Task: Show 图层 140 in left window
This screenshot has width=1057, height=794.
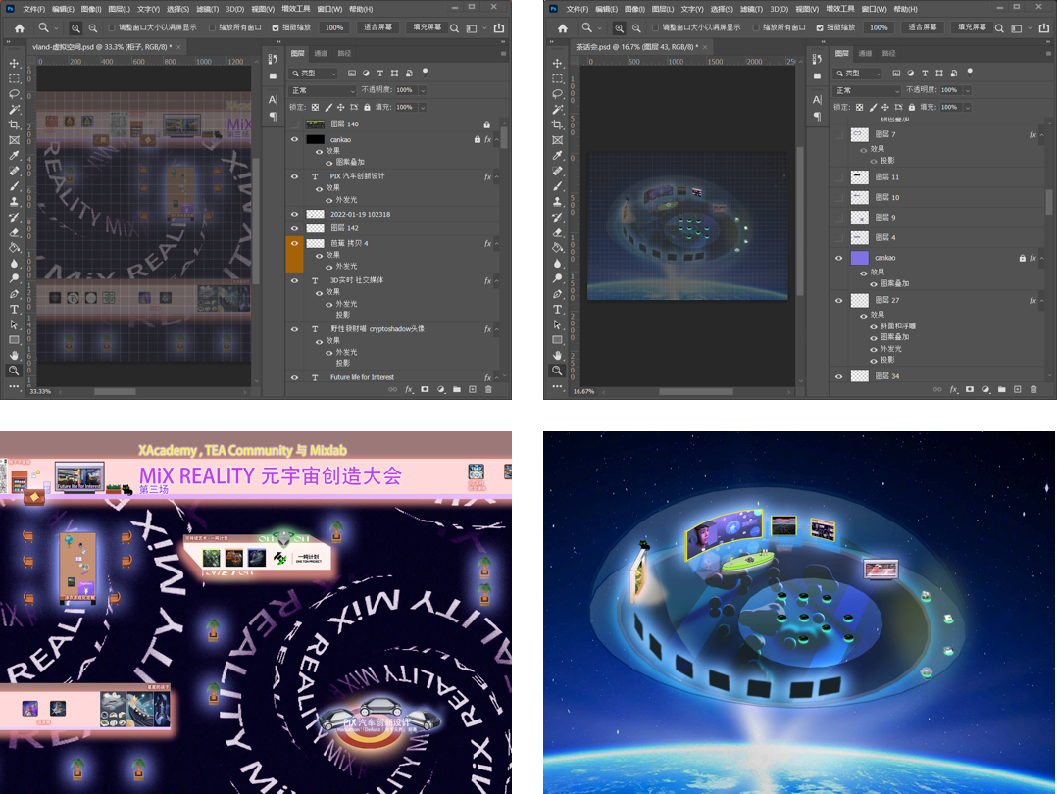Action: click(294, 124)
